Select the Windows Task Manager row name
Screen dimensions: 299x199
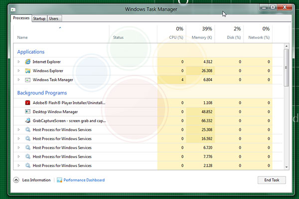[x=53, y=80]
